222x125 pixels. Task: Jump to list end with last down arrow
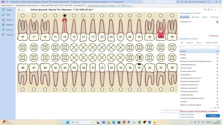point(218,108)
